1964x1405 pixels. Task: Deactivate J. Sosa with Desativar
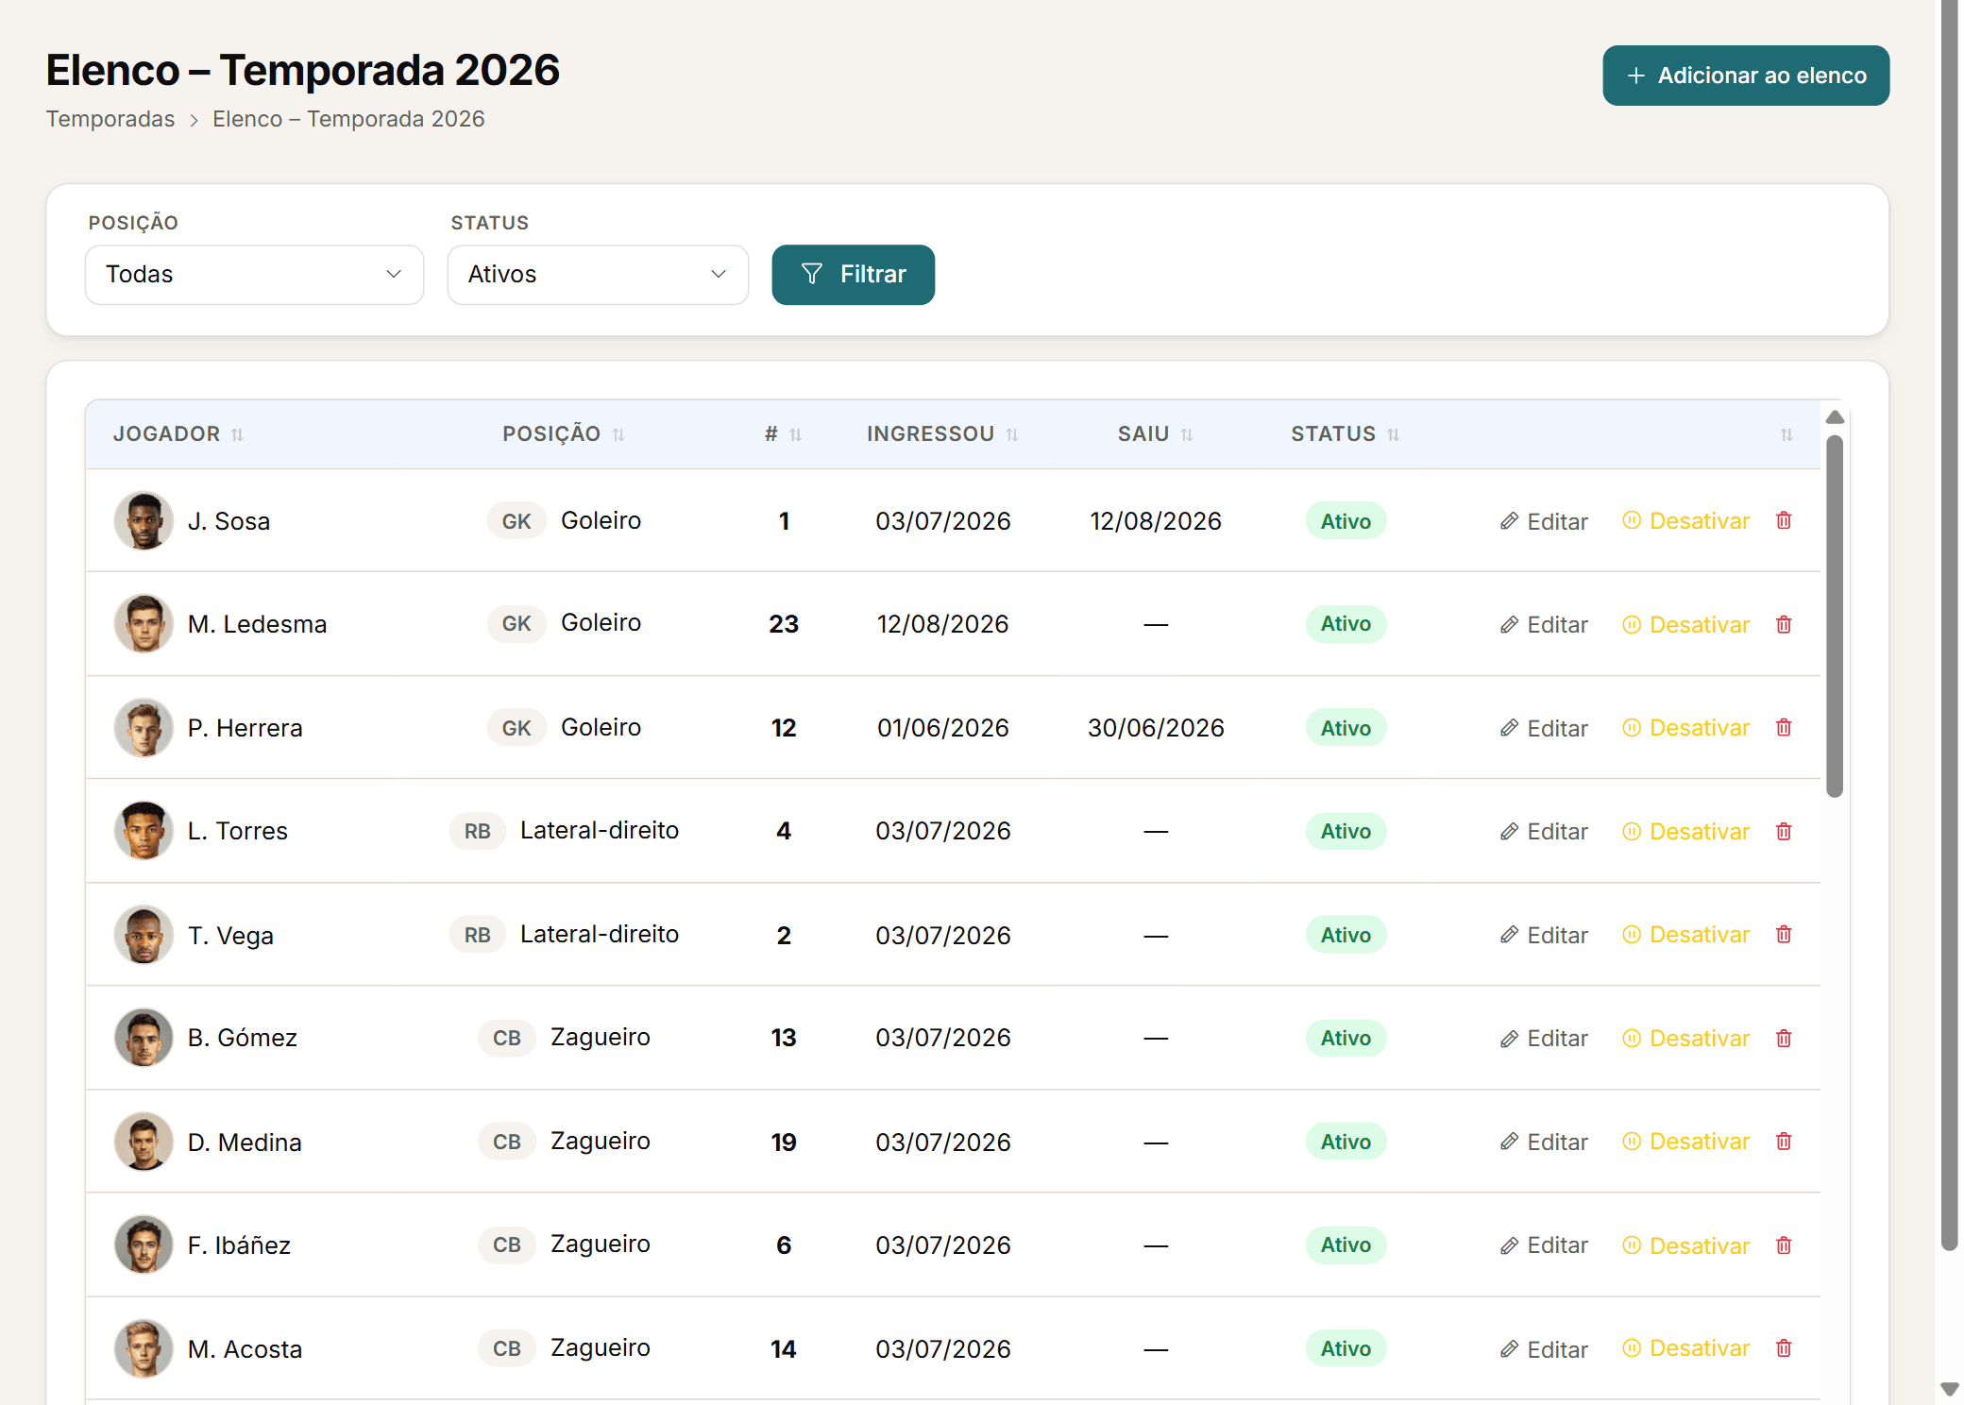click(x=1686, y=521)
